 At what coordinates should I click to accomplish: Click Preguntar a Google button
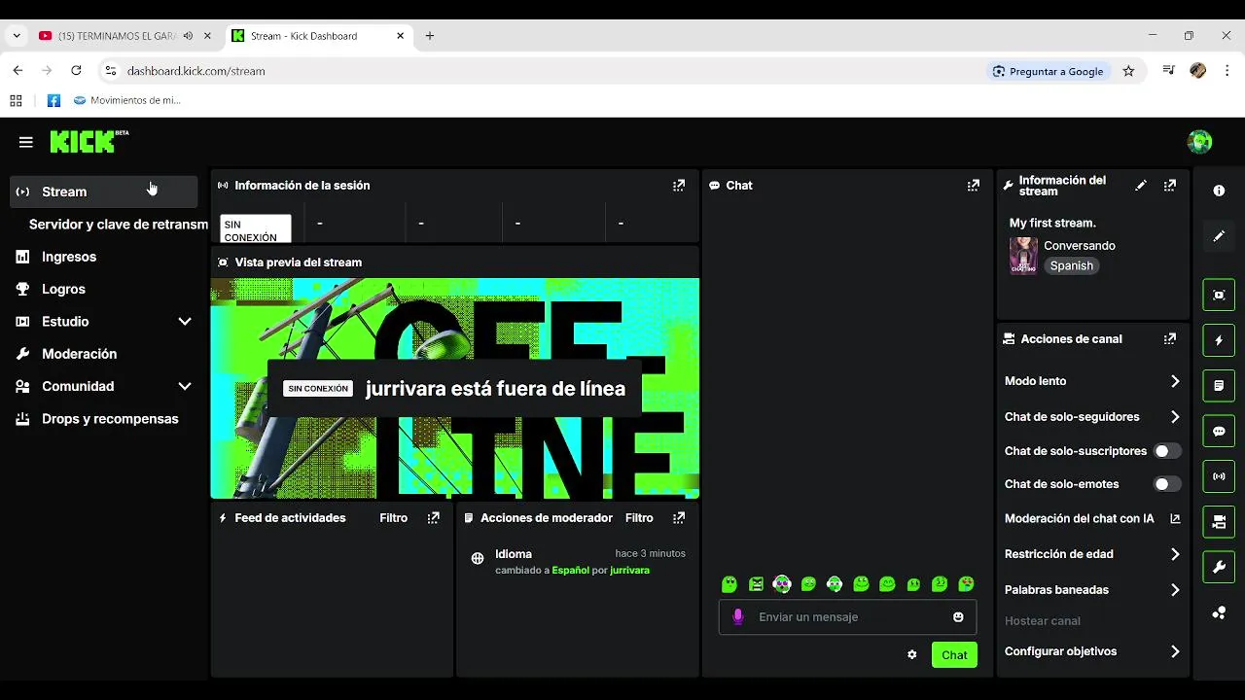[1048, 71]
